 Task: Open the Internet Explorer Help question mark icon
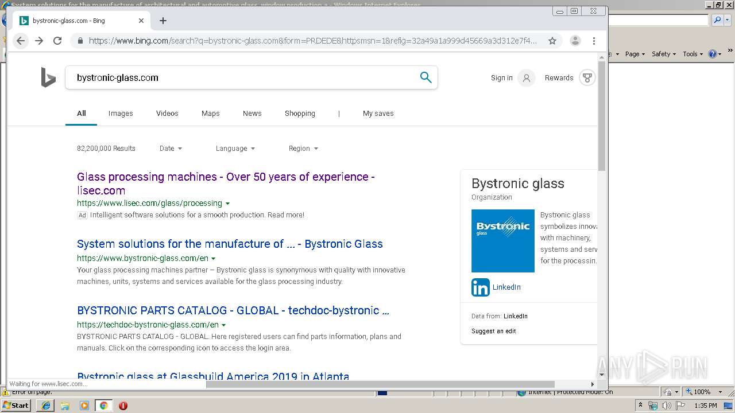(x=712, y=54)
